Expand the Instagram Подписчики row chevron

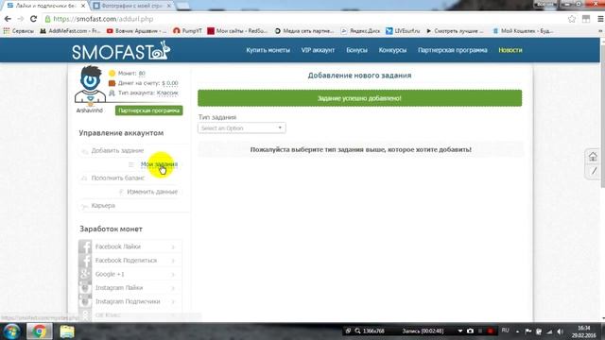(173, 302)
